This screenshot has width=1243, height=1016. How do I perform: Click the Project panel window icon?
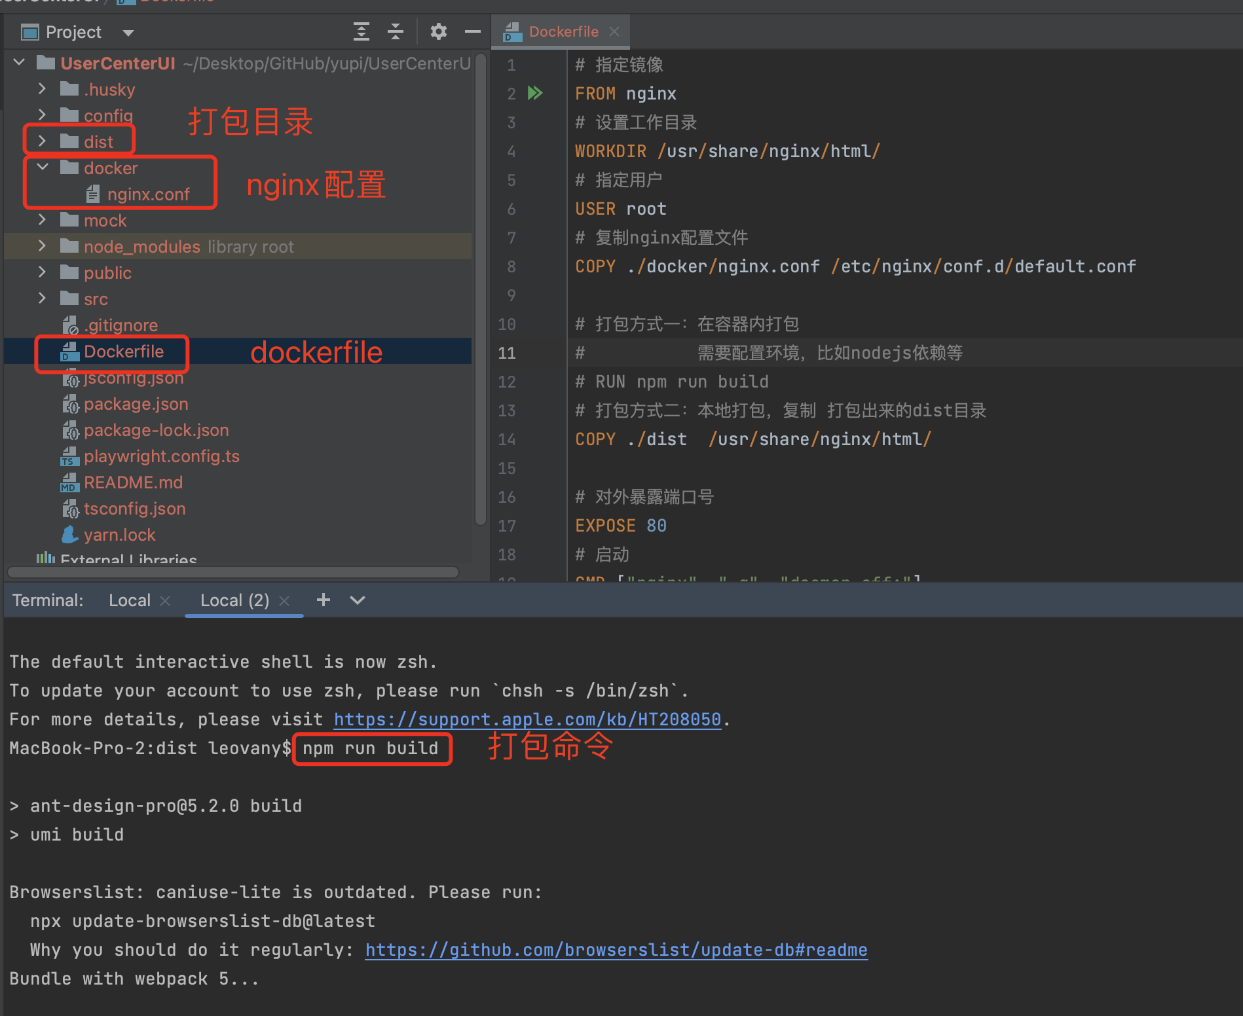pyautogui.click(x=29, y=32)
